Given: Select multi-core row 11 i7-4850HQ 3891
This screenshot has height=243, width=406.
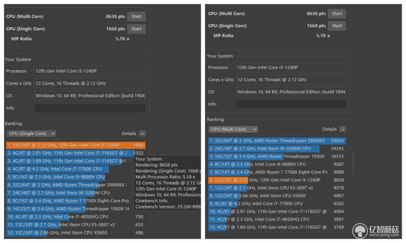Looking at the screenshot, I should click(x=277, y=220).
